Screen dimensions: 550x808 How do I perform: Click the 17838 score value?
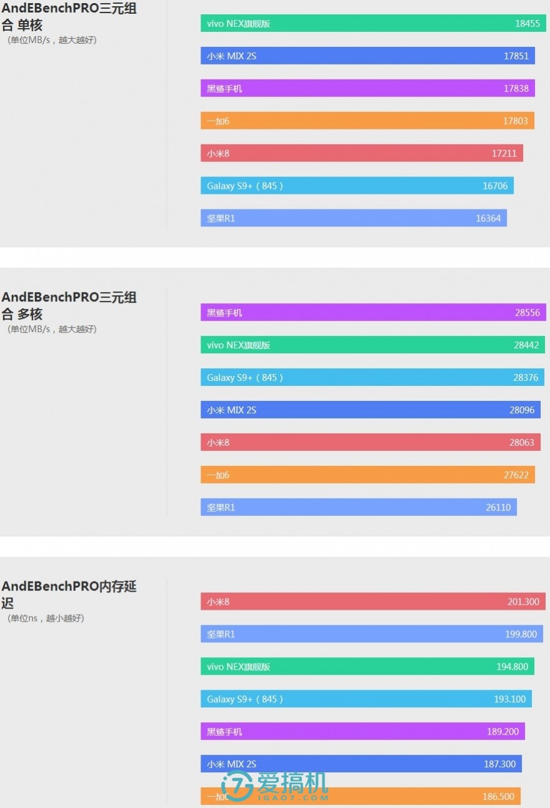[x=516, y=89]
